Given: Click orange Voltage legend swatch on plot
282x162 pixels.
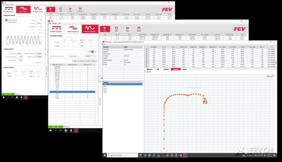Looking at the screenshot, I should [x=272, y=76].
